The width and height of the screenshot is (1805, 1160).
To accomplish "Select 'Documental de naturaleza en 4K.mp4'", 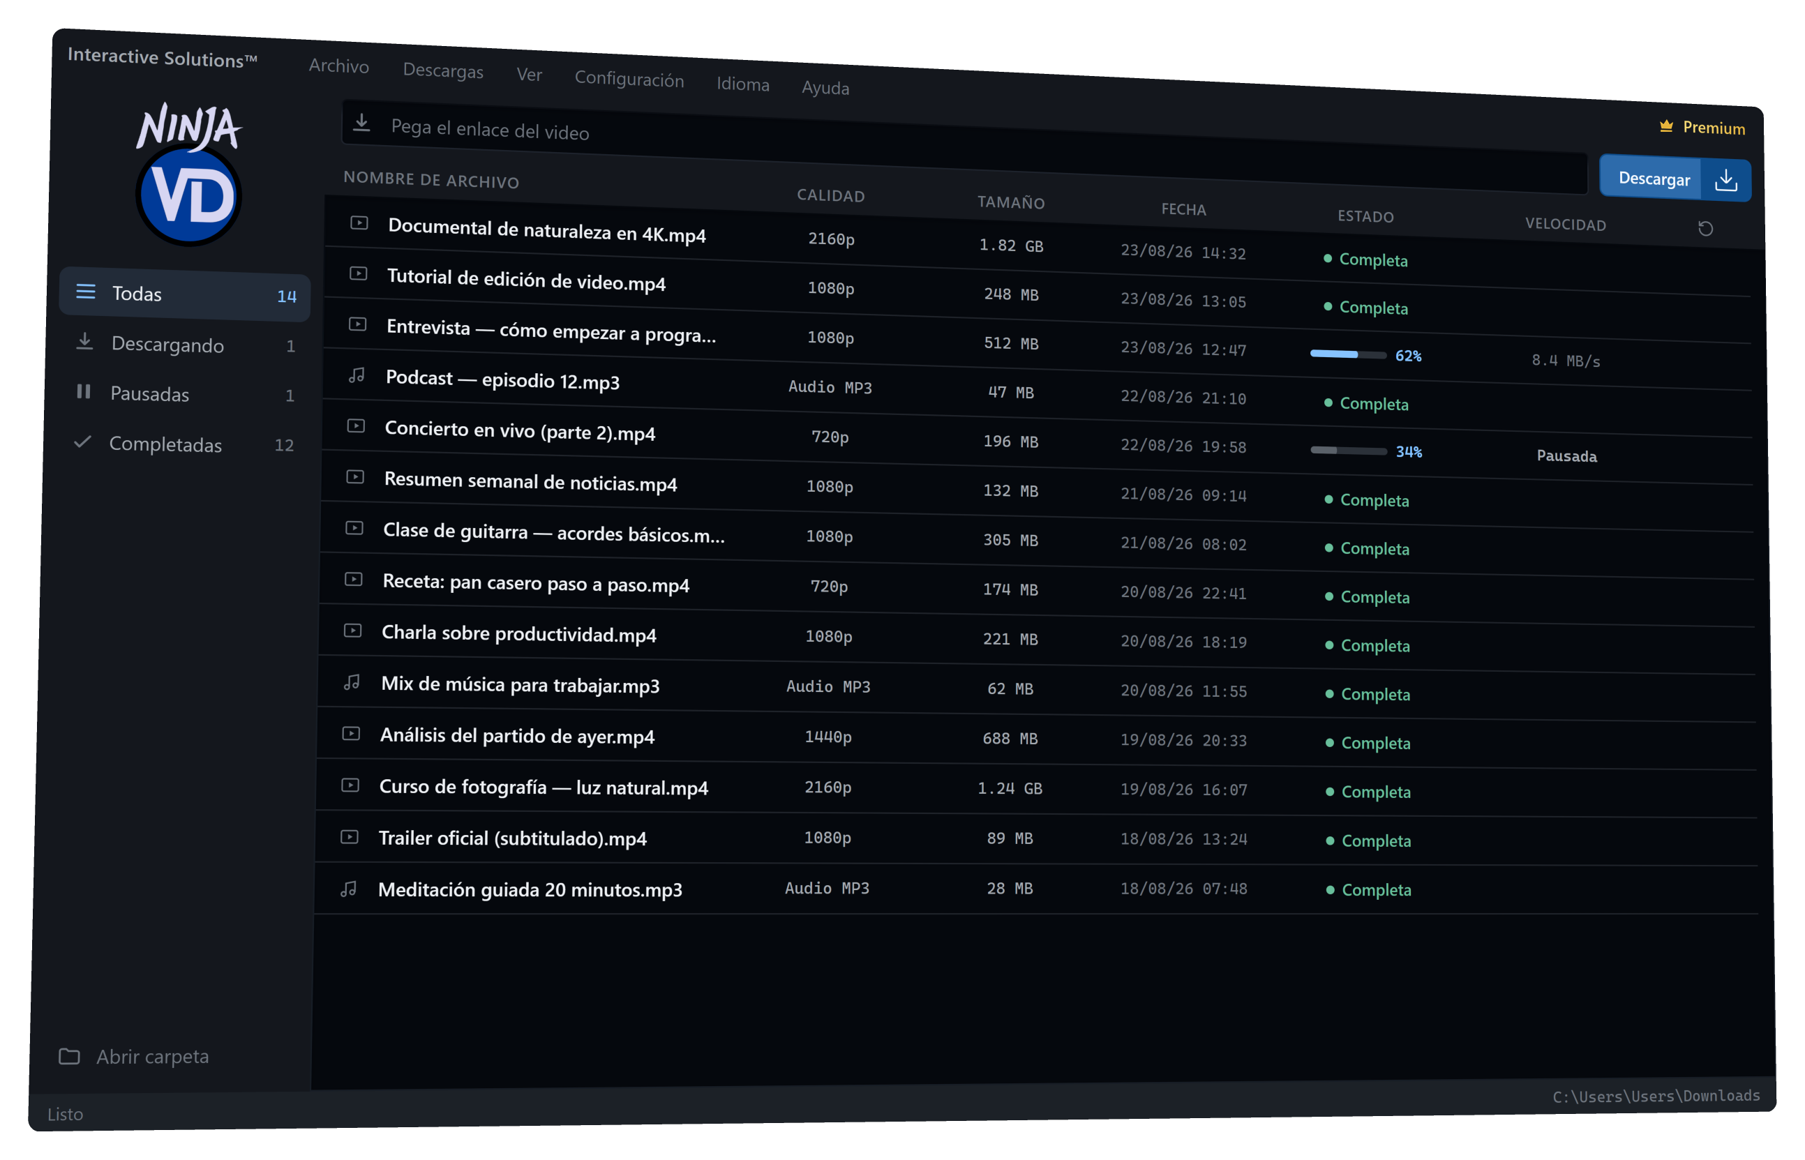I will 546,229.
